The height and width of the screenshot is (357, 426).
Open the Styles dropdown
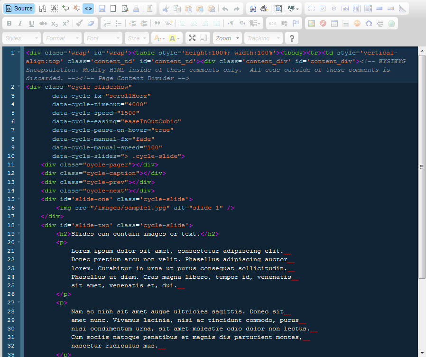click(21, 38)
